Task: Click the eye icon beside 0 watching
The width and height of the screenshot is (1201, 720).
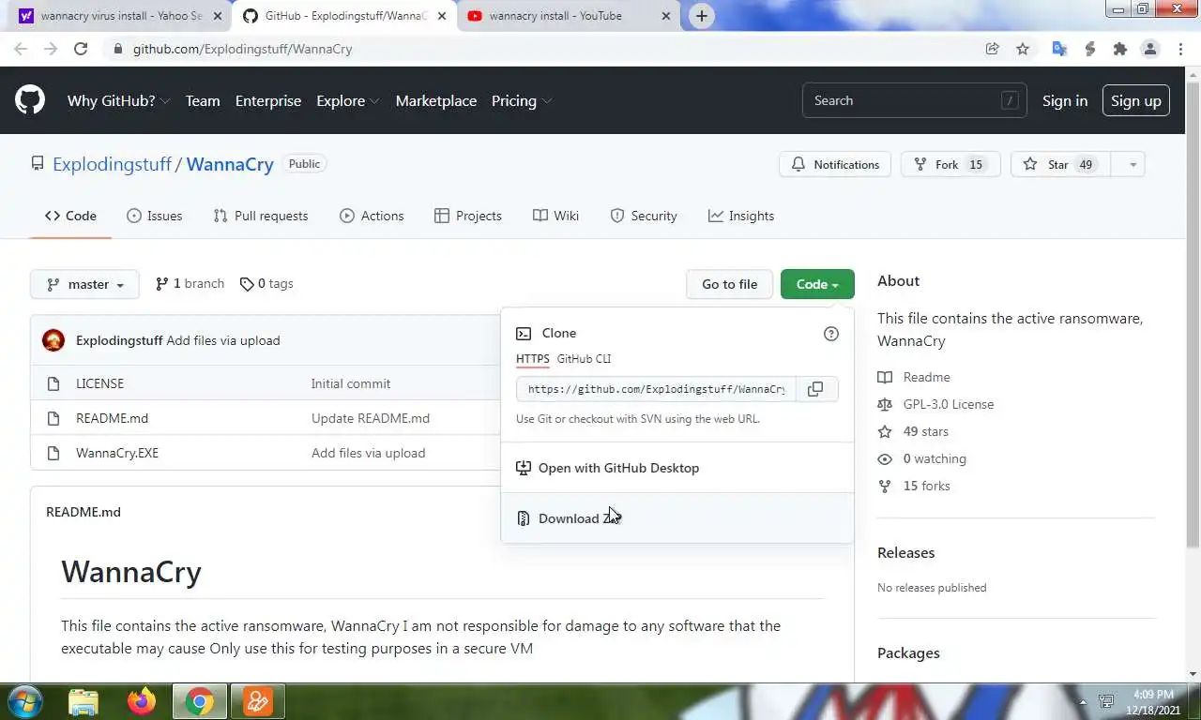Action: [885, 459]
